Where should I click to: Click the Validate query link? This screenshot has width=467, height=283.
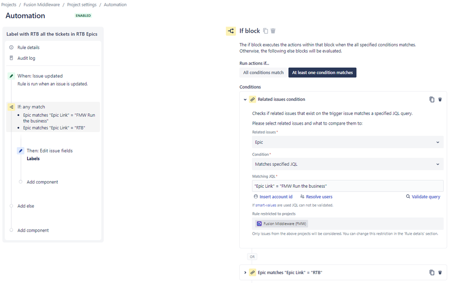click(x=426, y=197)
